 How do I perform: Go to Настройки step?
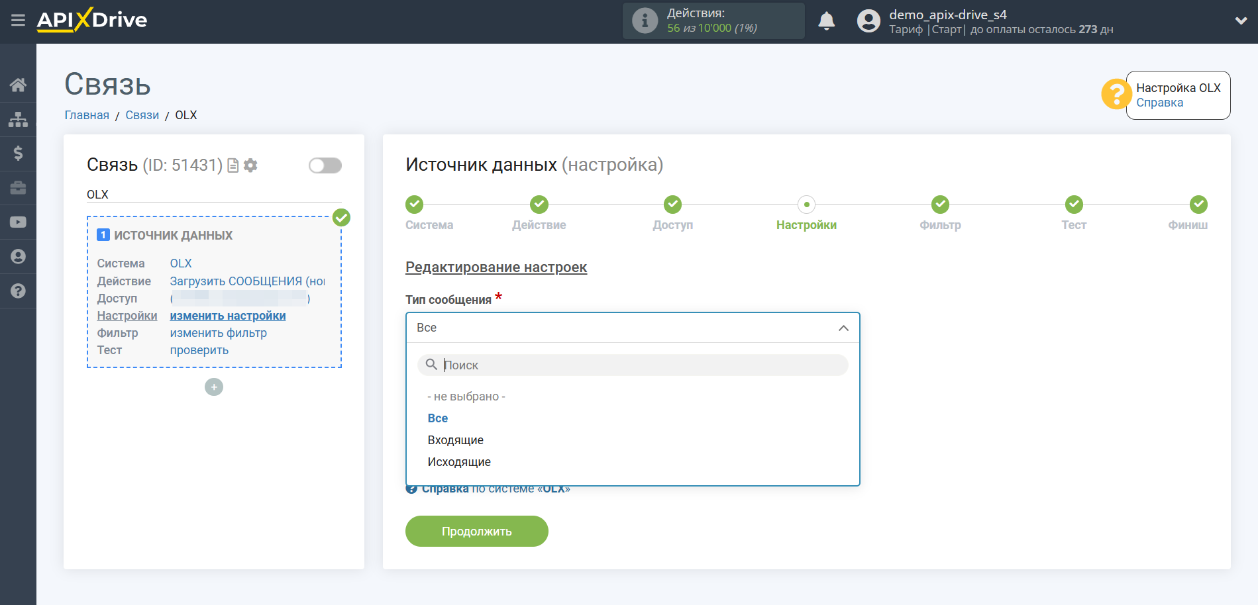pos(806,205)
